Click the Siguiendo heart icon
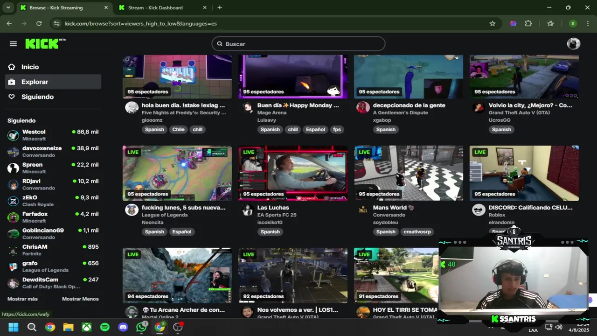 pyautogui.click(x=12, y=97)
